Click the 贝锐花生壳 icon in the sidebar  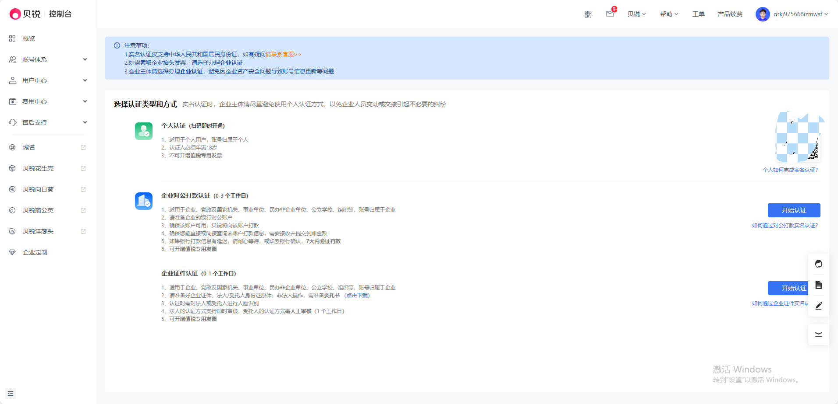click(12, 168)
